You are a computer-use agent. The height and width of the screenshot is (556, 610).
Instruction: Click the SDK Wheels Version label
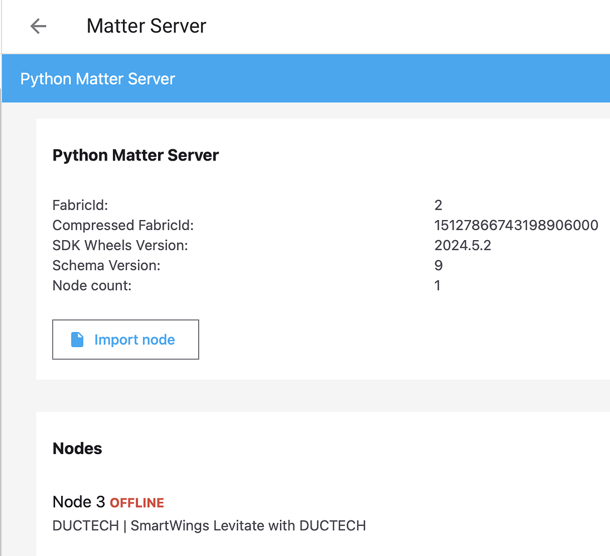tap(120, 245)
